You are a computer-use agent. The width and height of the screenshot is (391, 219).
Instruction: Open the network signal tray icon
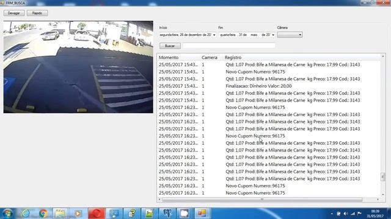tap(353, 214)
